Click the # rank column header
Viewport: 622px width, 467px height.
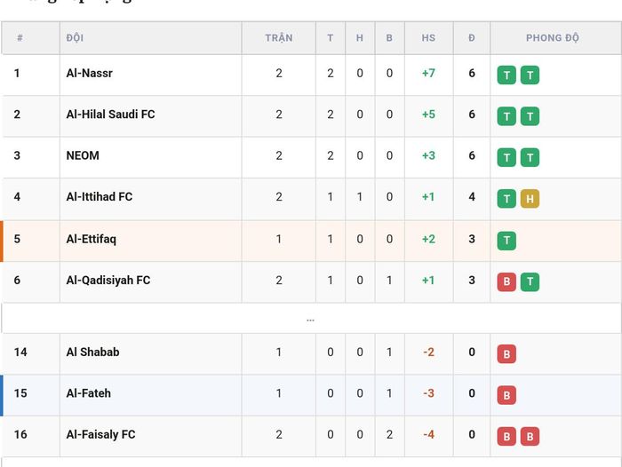tap(20, 38)
